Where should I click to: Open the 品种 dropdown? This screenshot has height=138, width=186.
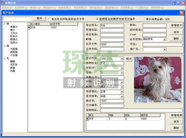coord(122,87)
